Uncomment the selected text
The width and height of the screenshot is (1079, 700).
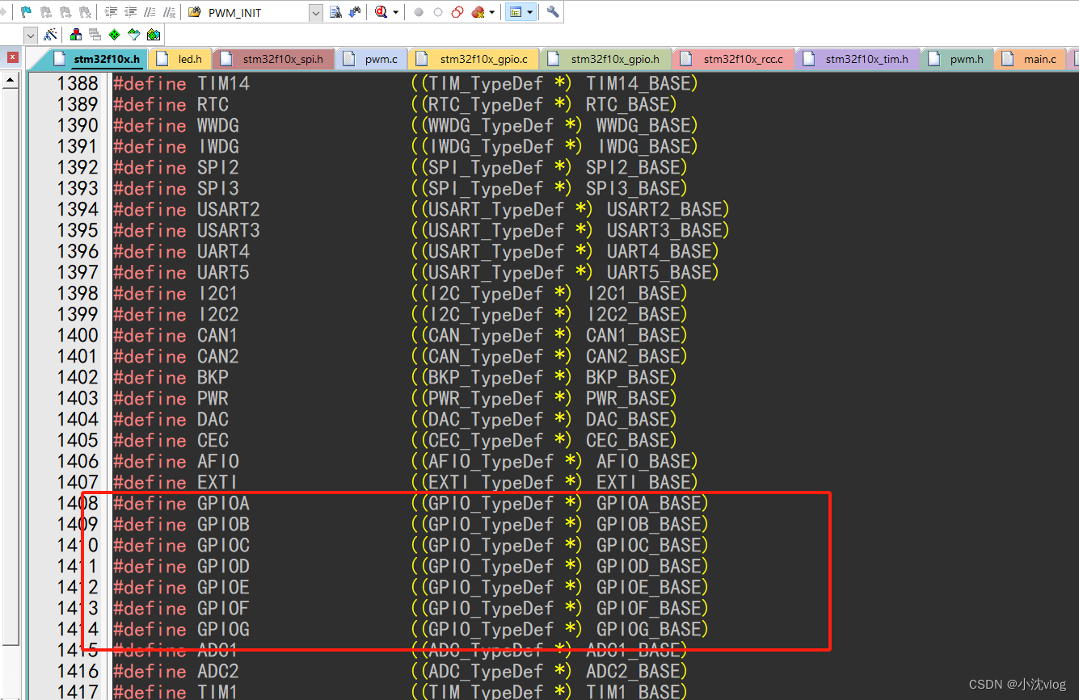point(169,12)
